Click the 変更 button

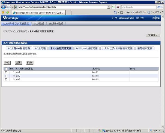[18, 63]
